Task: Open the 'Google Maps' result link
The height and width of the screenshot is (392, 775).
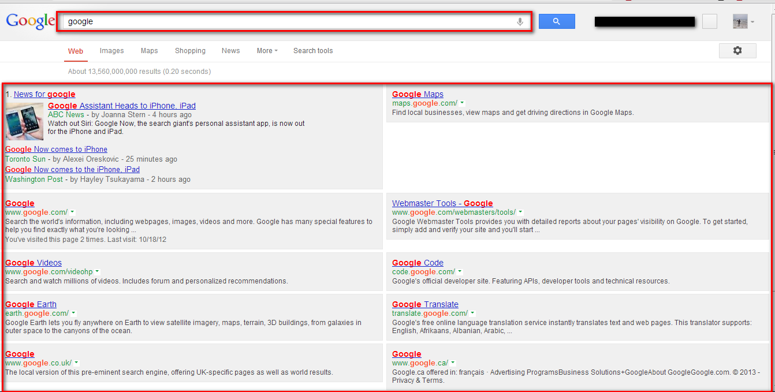Action: (417, 94)
